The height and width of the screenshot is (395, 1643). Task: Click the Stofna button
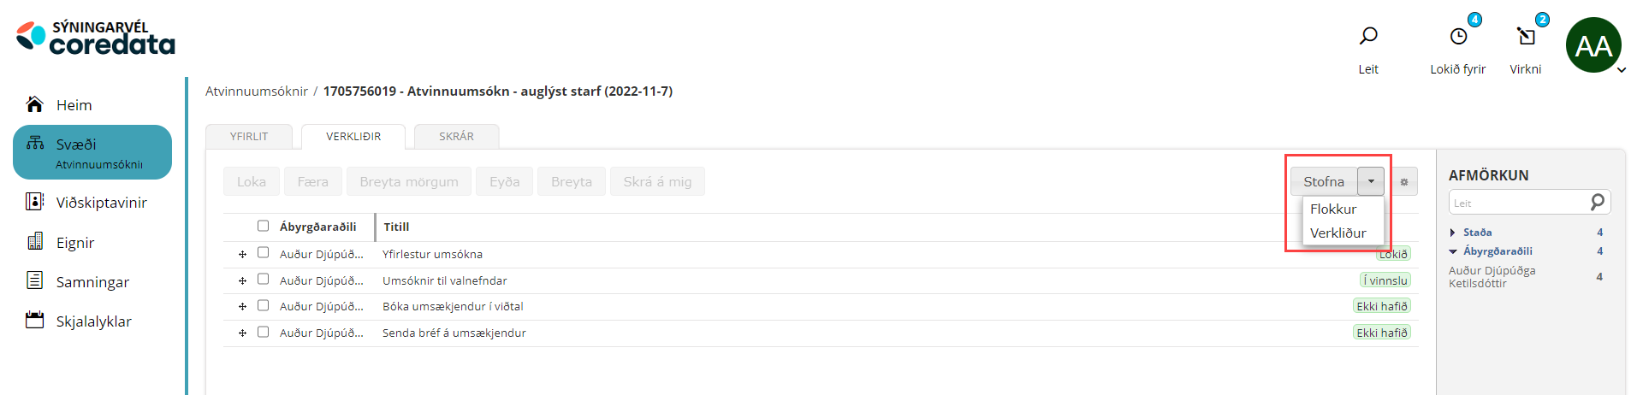pyautogui.click(x=1324, y=181)
